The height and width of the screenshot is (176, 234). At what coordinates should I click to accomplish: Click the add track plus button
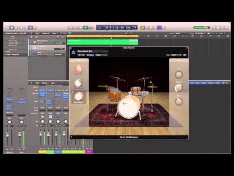pyautogui.click(x=32, y=37)
